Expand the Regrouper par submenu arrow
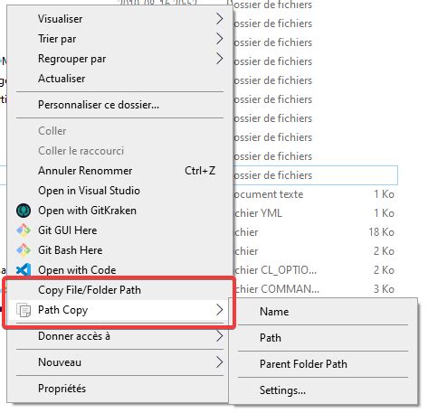 [220, 59]
